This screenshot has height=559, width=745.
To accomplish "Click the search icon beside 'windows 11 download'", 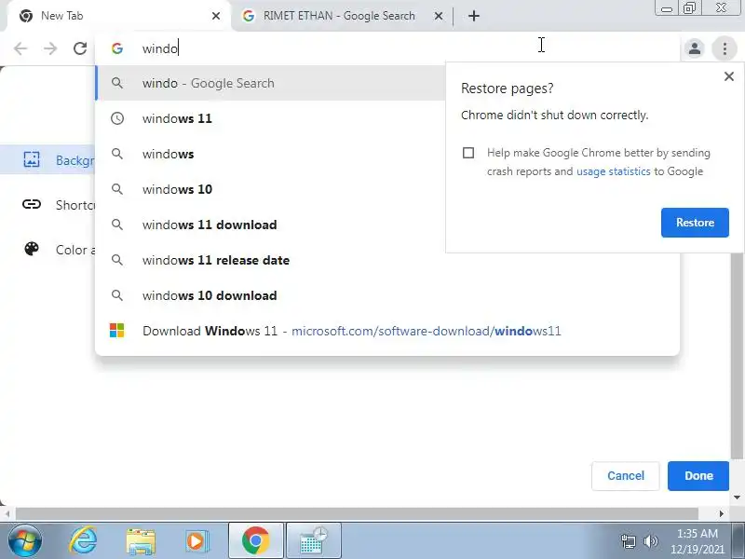I will point(117,225).
